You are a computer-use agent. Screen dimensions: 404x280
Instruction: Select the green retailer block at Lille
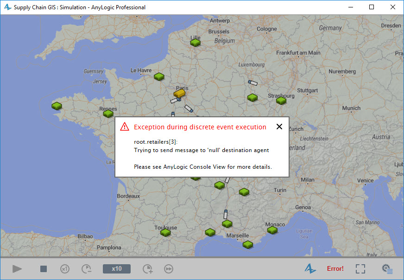click(x=196, y=43)
